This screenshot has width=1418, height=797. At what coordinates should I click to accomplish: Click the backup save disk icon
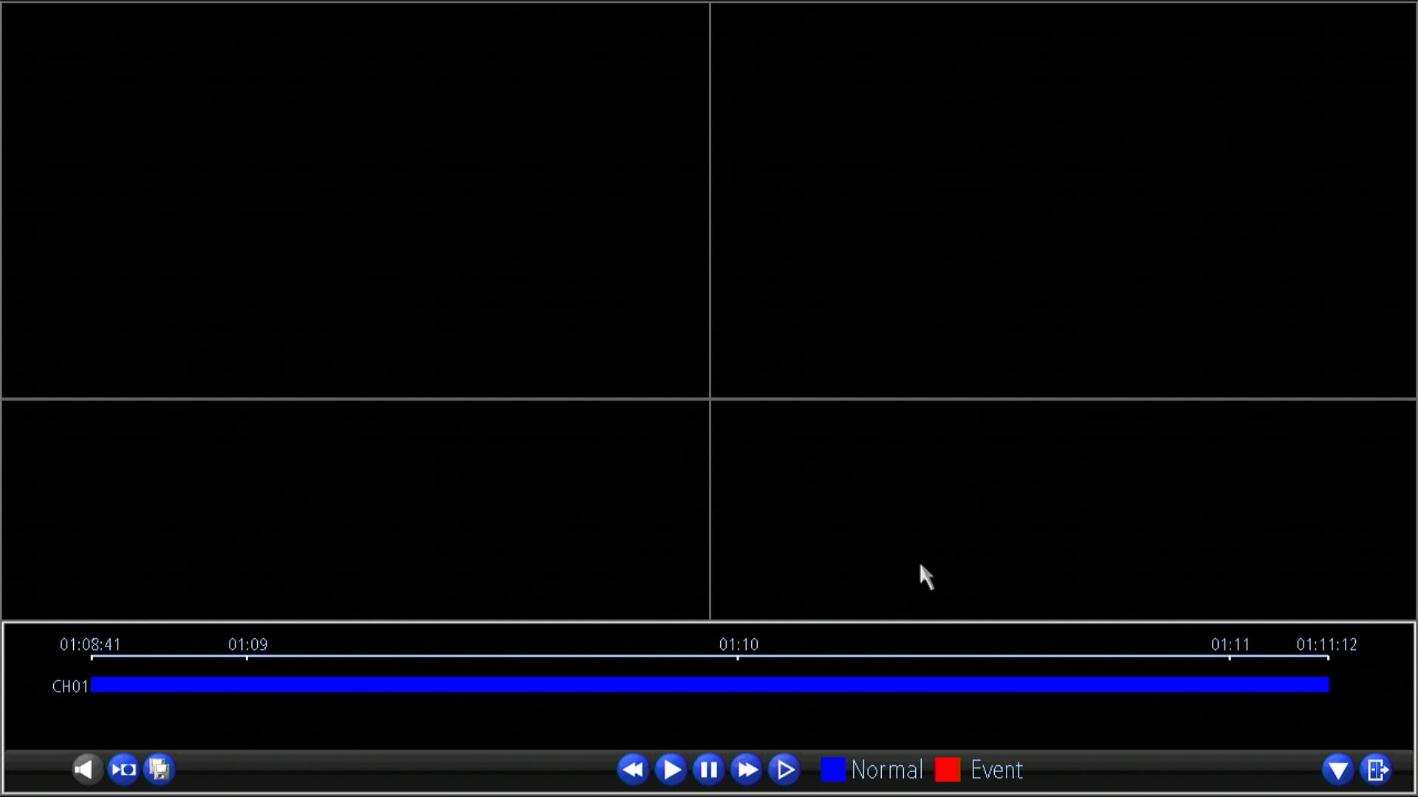(x=159, y=770)
